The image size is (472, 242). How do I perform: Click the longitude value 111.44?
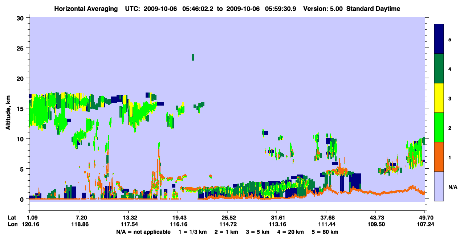pyautogui.click(x=326, y=224)
